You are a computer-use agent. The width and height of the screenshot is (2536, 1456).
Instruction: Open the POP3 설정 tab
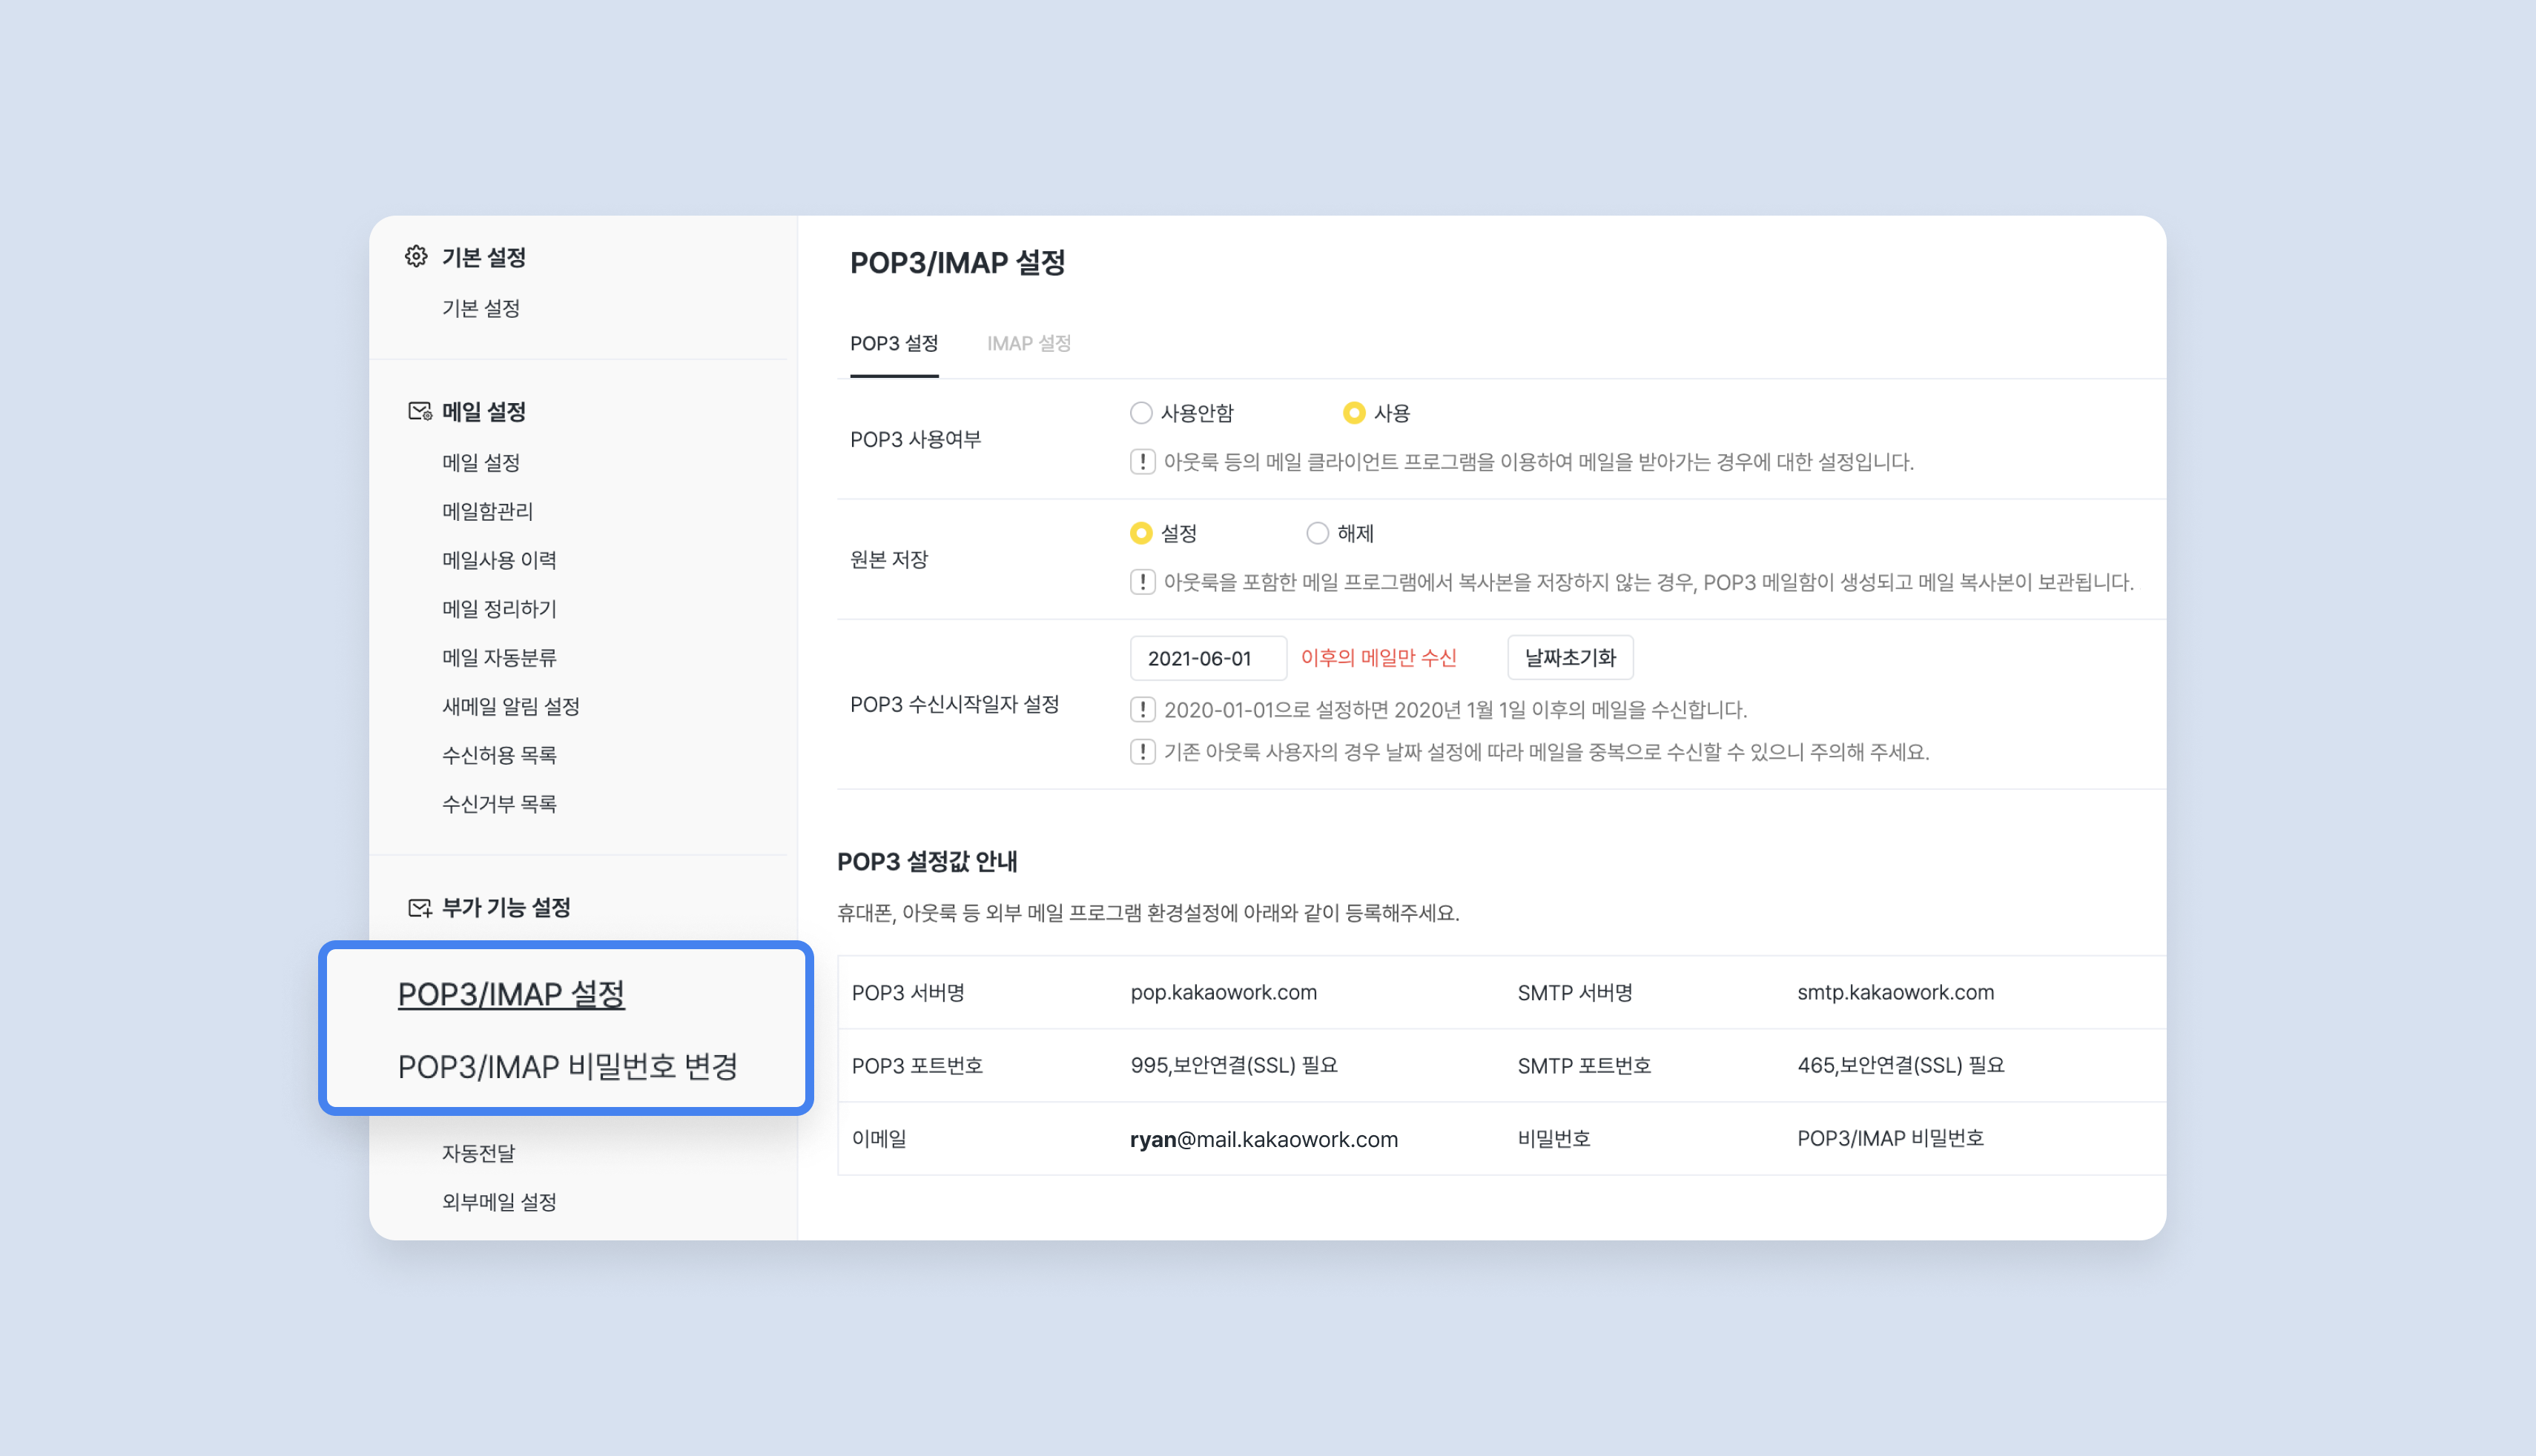(894, 344)
